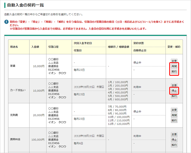Viewport: 191px width, 153px height.
Task: Resume the 家賃 contract with 再開
Action: click(174, 66)
